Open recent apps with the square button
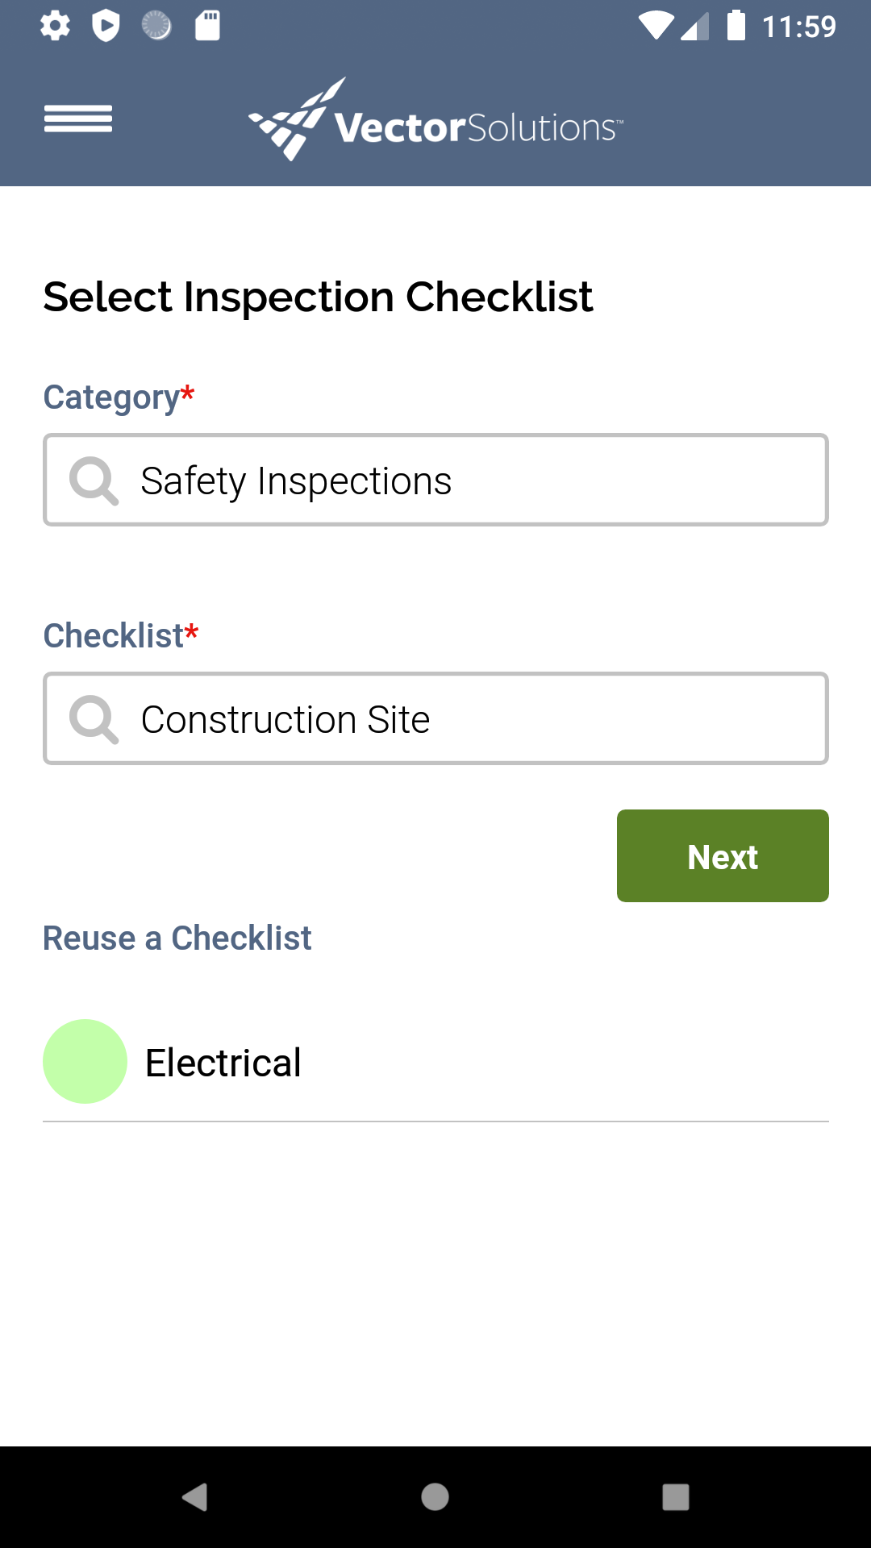Viewport: 871px width, 1548px height. point(676,1497)
